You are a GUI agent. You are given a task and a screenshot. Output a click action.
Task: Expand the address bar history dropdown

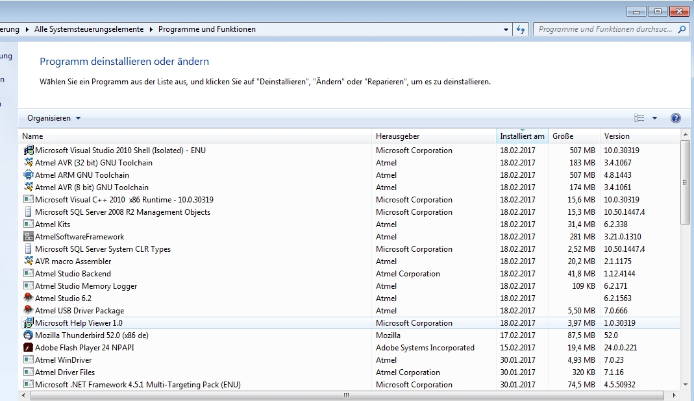pos(506,30)
